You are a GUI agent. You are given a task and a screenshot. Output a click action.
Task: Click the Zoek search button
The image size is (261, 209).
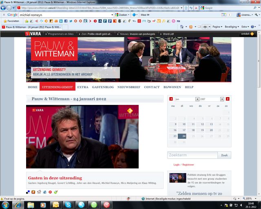pyautogui.click(x=224, y=155)
